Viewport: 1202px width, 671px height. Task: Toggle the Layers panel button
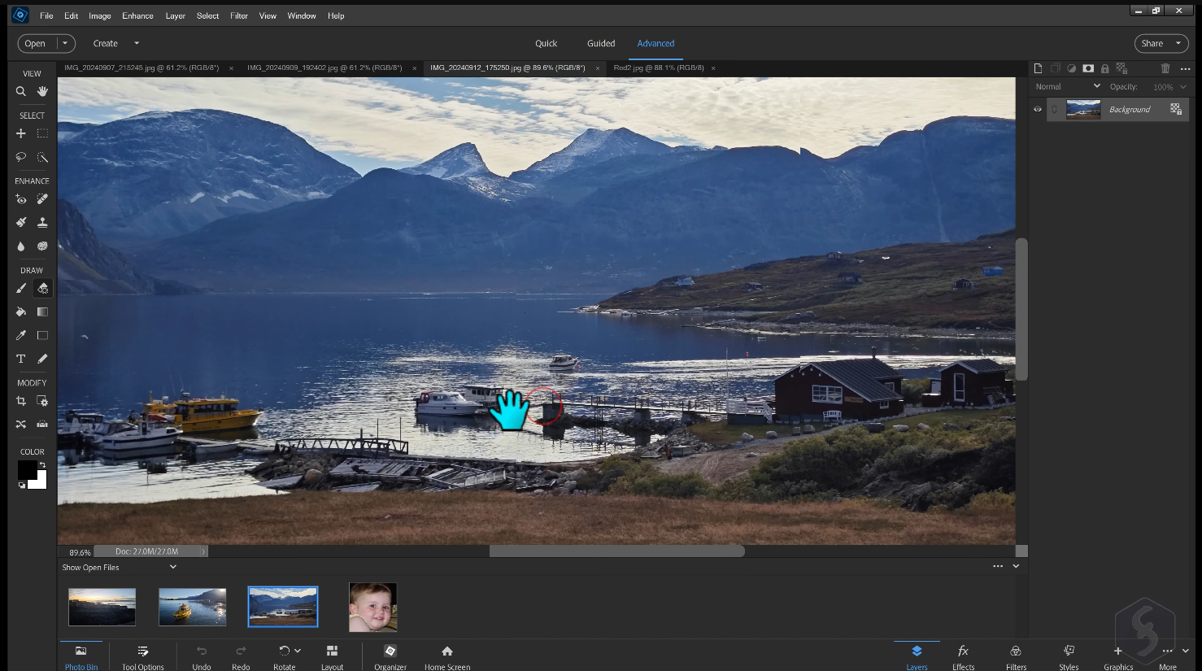coord(917,656)
